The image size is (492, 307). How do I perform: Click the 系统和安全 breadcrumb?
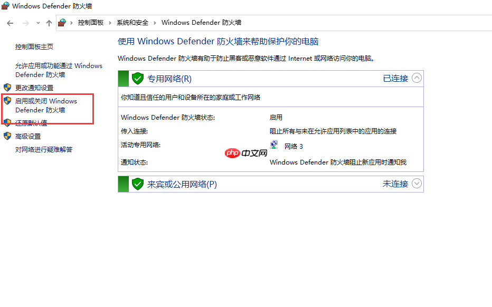[133, 23]
